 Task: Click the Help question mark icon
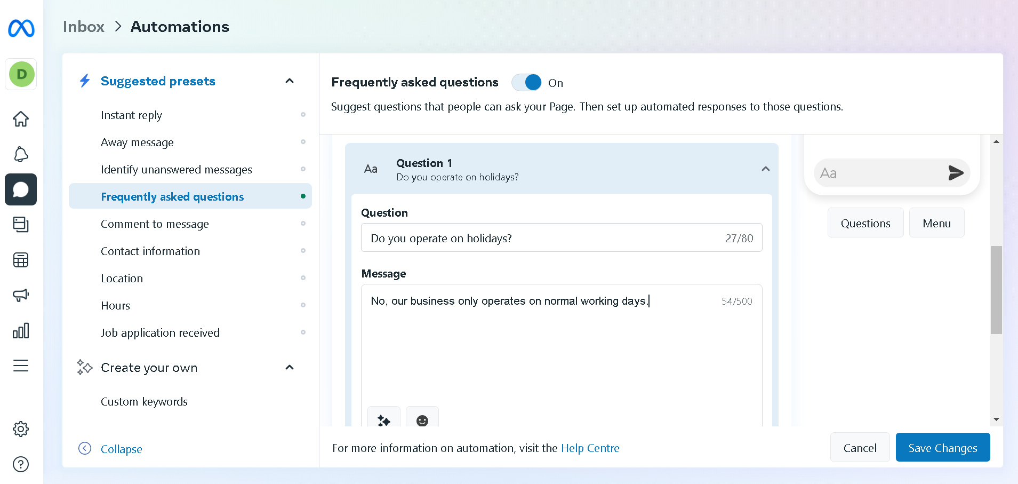point(21,464)
